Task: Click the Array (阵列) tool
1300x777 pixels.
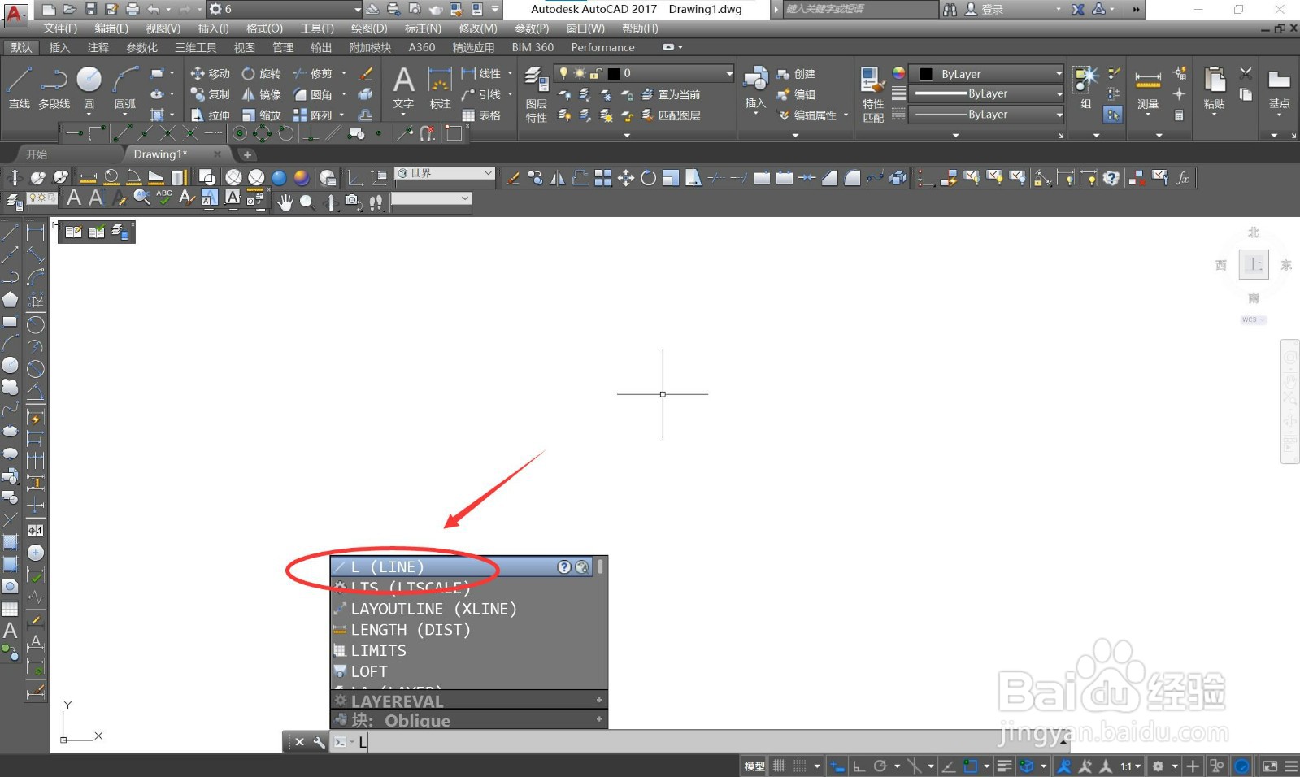Action: [x=312, y=115]
